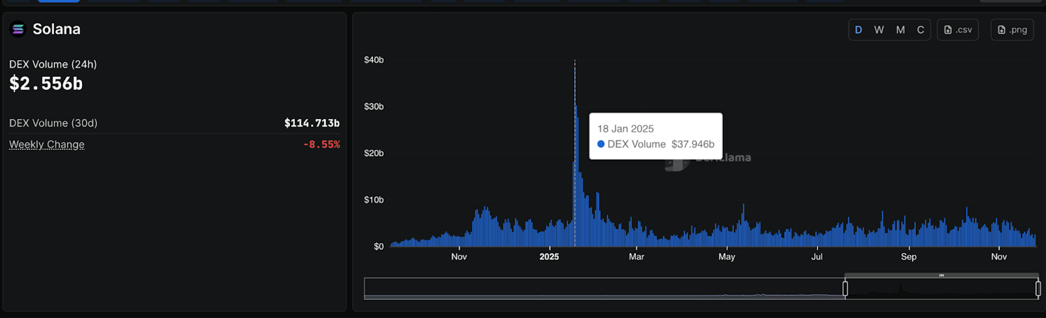Click the right range slider handle
The image size is (1046, 318).
pyautogui.click(x=1038, y=288)
